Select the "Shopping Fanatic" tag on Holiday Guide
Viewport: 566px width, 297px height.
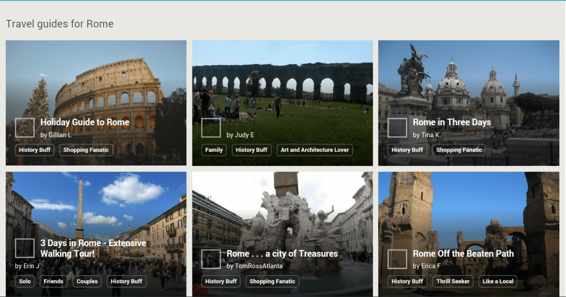click(86, 149)
